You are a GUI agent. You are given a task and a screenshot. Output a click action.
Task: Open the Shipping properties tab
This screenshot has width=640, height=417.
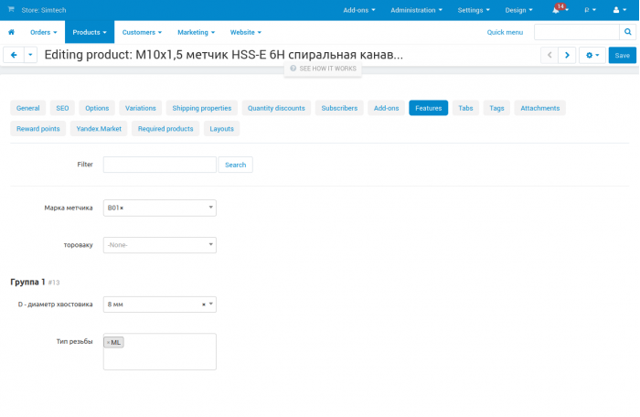202,108
